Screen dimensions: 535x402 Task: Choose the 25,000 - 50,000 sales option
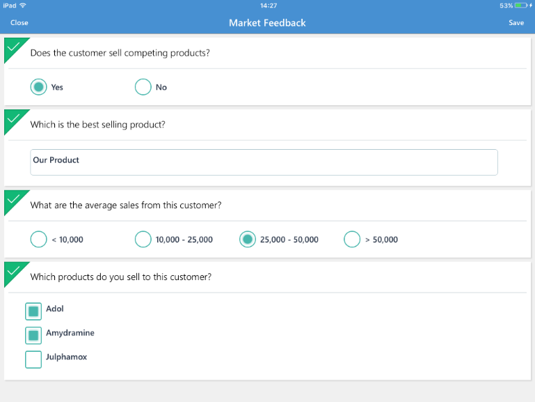[x=248, y=240]
